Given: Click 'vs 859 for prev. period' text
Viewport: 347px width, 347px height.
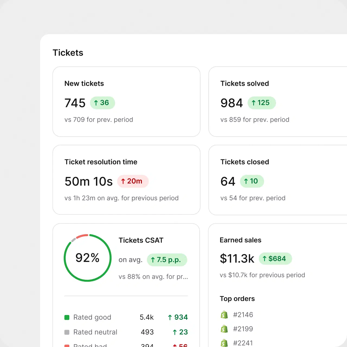Looking at the screenshot, I should click(x=255, y=120).
